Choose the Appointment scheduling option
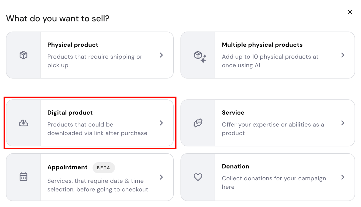Screen dimensions: 361x207 click(90, 177)
